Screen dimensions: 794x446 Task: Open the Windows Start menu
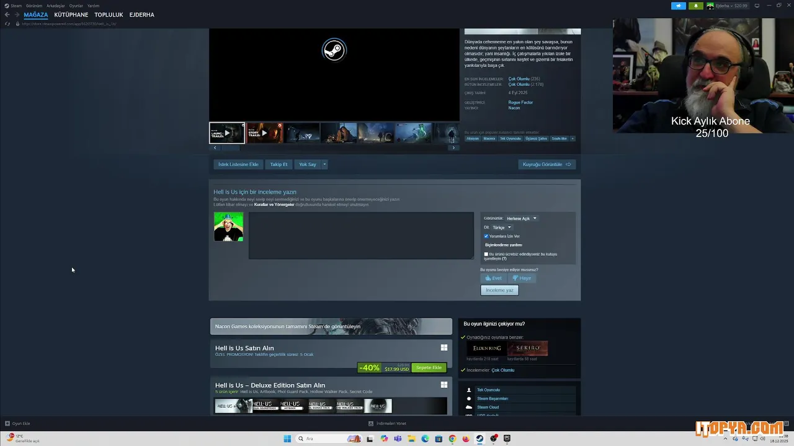[x=287, y=439]
